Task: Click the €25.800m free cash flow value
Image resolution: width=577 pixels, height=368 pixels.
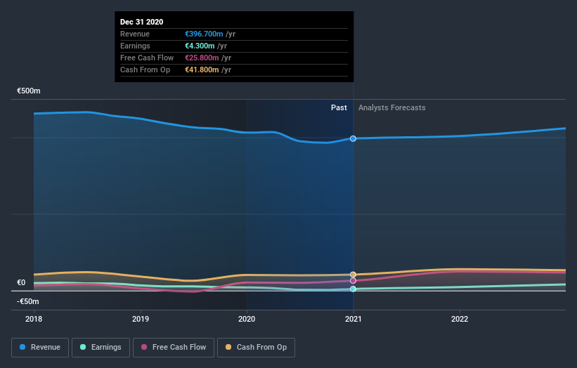Action: point(202,58)
